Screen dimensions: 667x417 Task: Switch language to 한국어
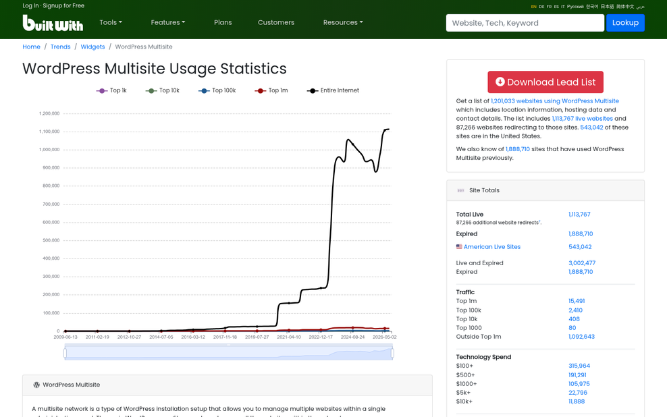[x=591, y=6]
